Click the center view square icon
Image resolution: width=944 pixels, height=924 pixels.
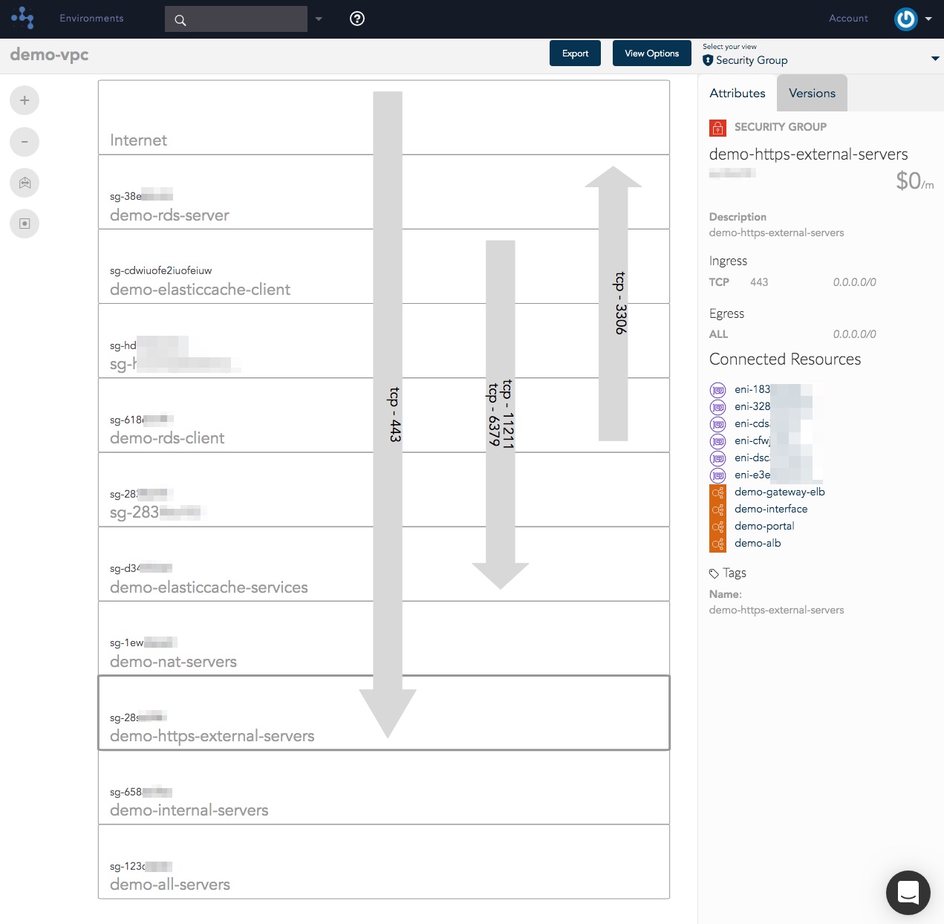click(25, 224)
